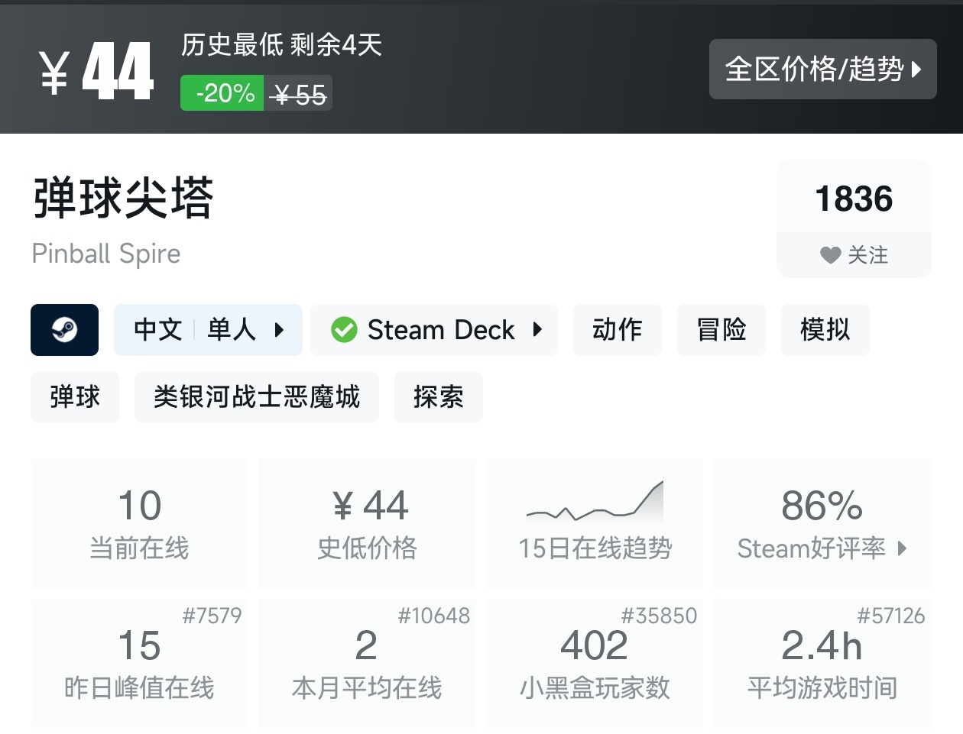Click the green -20% discount badge
Image resolution: width=963 pixels, height=734 pixels.
[x=222, y=93]
